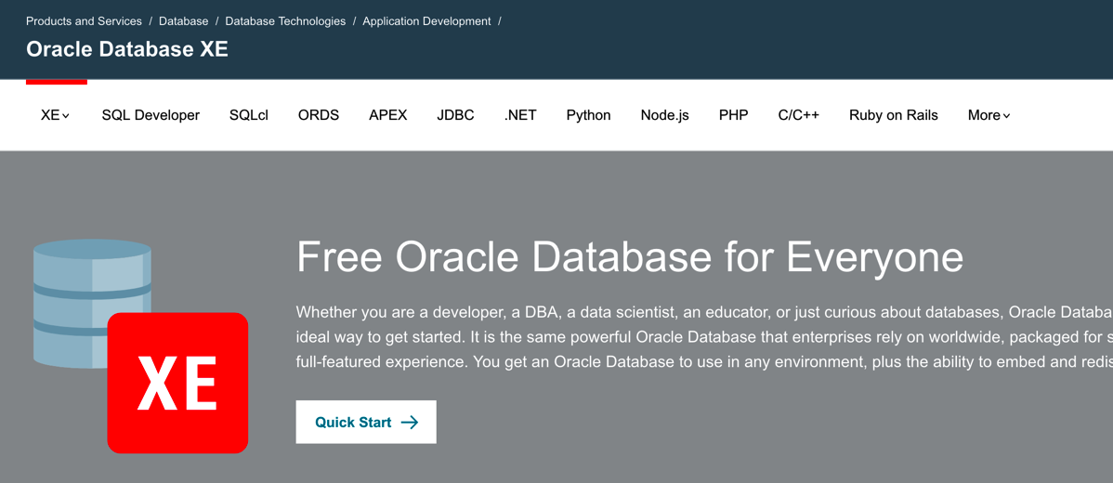The image size is (1113, 483).
Task: Open the JDBC tab
Action: pos(455,115)
